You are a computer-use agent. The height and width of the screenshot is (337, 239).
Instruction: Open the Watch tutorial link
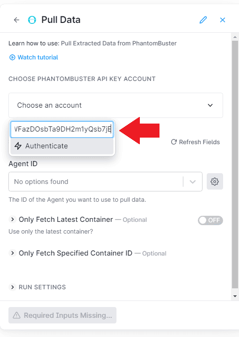pos(38,58)
